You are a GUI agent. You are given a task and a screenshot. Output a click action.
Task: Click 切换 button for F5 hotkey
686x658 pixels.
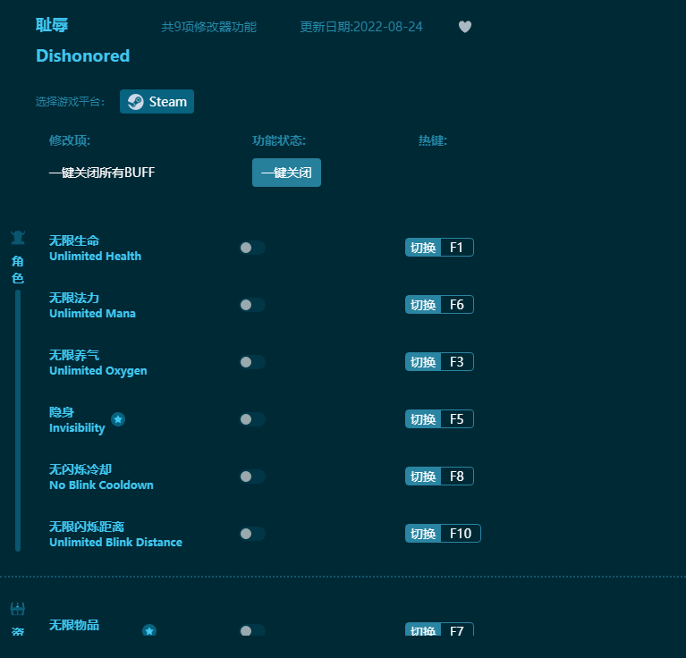pyautogui.click(x=423, y=419)
